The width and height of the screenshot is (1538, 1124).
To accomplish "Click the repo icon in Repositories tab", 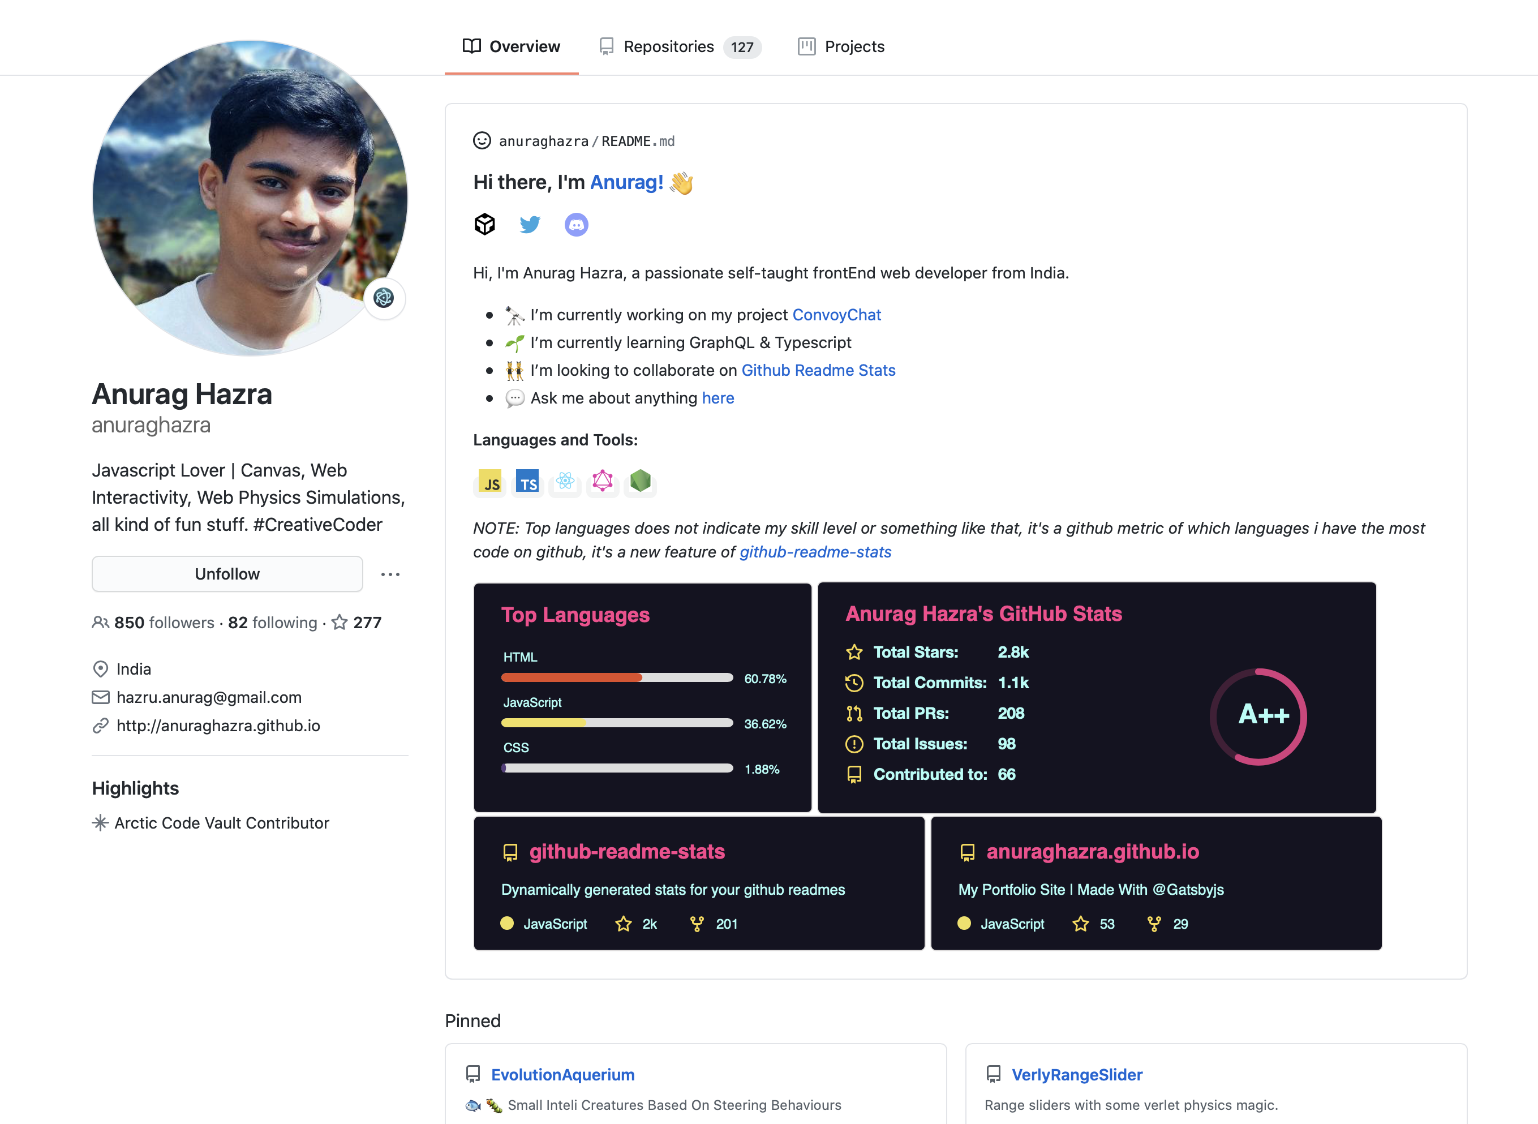I will click(606, 46).
